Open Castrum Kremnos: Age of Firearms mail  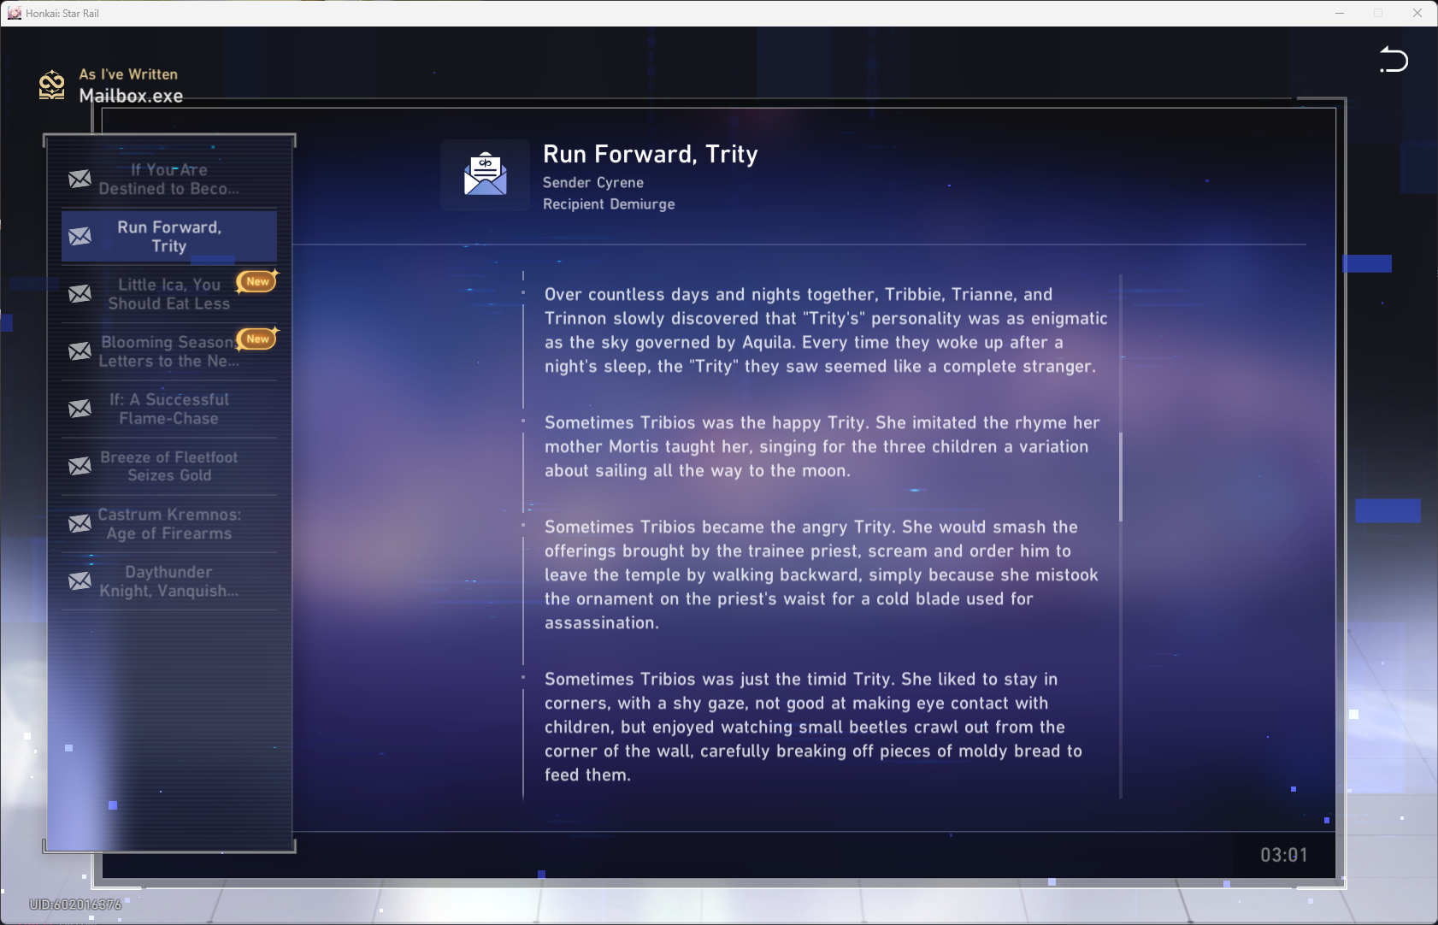tap(169, 524)
